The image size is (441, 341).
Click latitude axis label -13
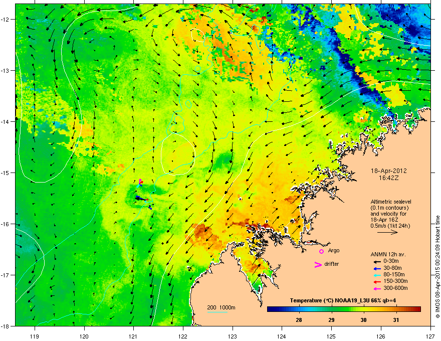(6, 70)
